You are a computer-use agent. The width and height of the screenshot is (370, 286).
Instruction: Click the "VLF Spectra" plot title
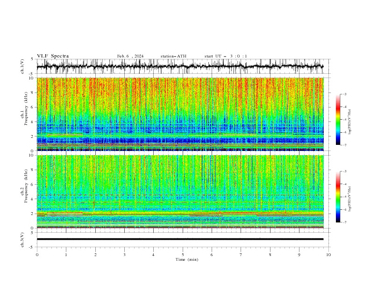(x=53, y=56)
